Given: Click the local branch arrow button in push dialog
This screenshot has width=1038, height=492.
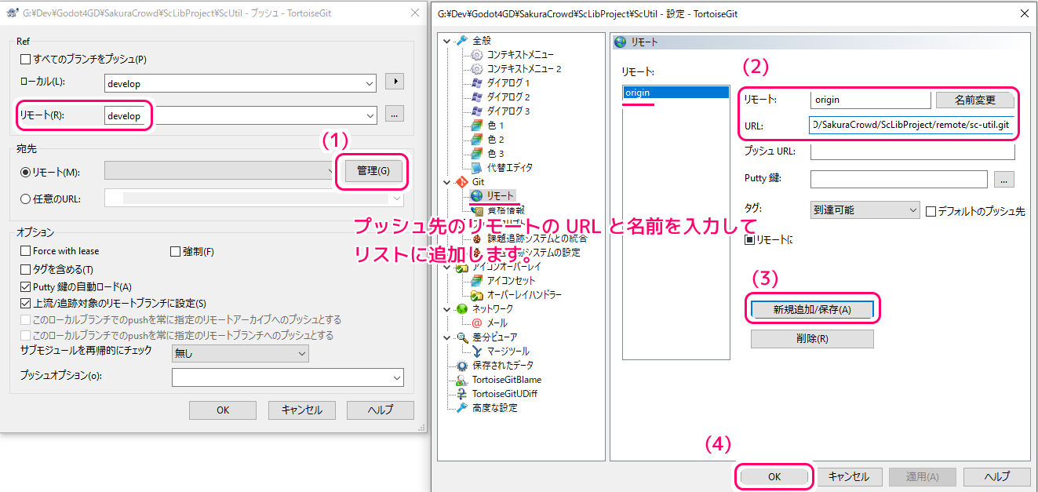Looking at the screenshot, I should 395,82.
